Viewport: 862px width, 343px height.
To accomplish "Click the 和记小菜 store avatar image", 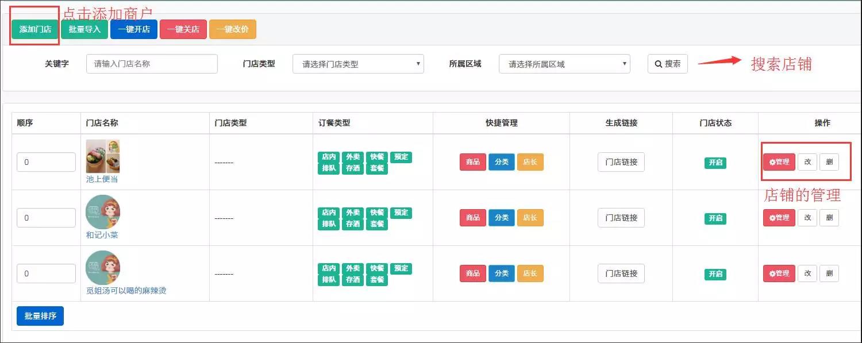I will tap(103, 212).
